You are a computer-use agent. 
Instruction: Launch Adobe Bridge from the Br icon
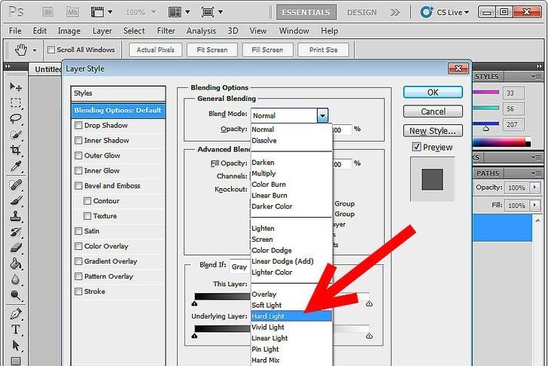point(47,13)
